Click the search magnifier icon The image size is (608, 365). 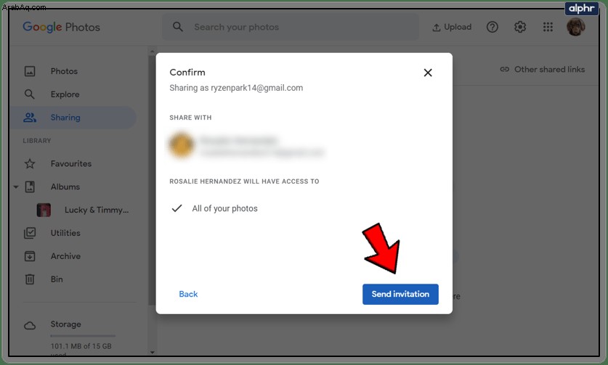point(177,27)
